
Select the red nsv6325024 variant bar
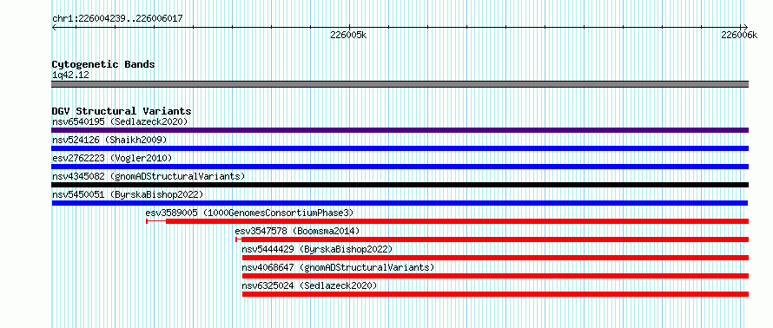click(x=495, y=294)
